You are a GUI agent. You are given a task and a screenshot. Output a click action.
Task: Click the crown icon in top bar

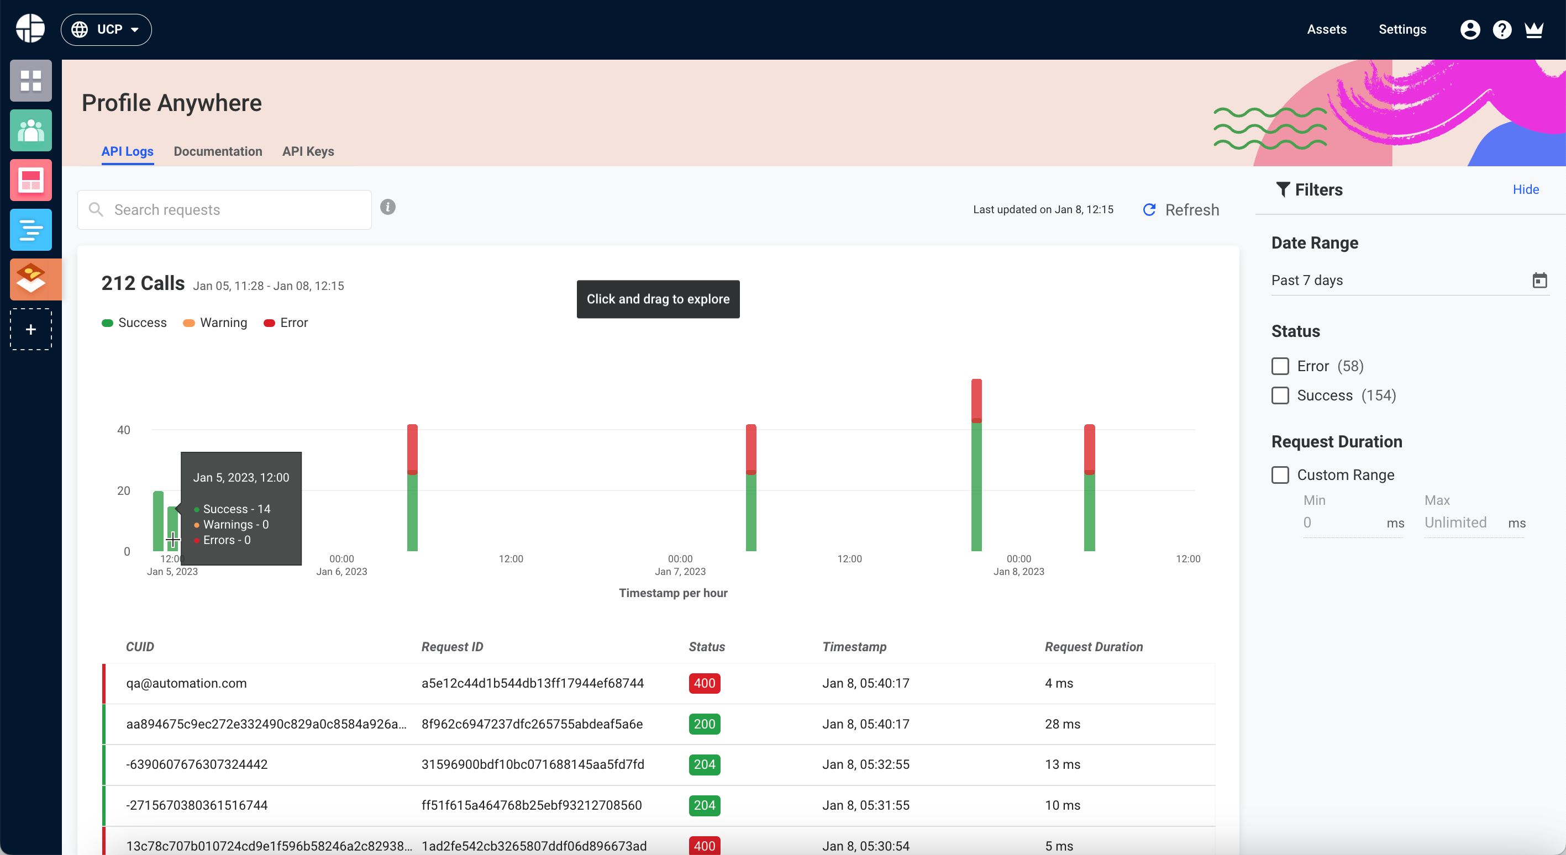tap(1534, 29)
